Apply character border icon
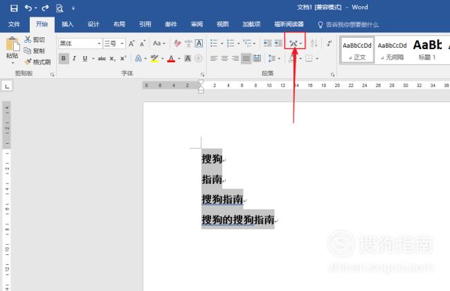This screenshot has height=291, width=450. pos(199,44)
